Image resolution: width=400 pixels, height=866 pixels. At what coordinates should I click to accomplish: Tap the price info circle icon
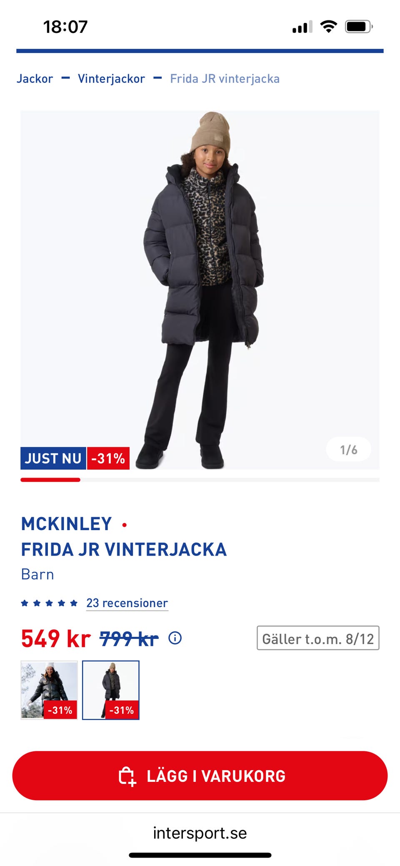pos(175,638)
